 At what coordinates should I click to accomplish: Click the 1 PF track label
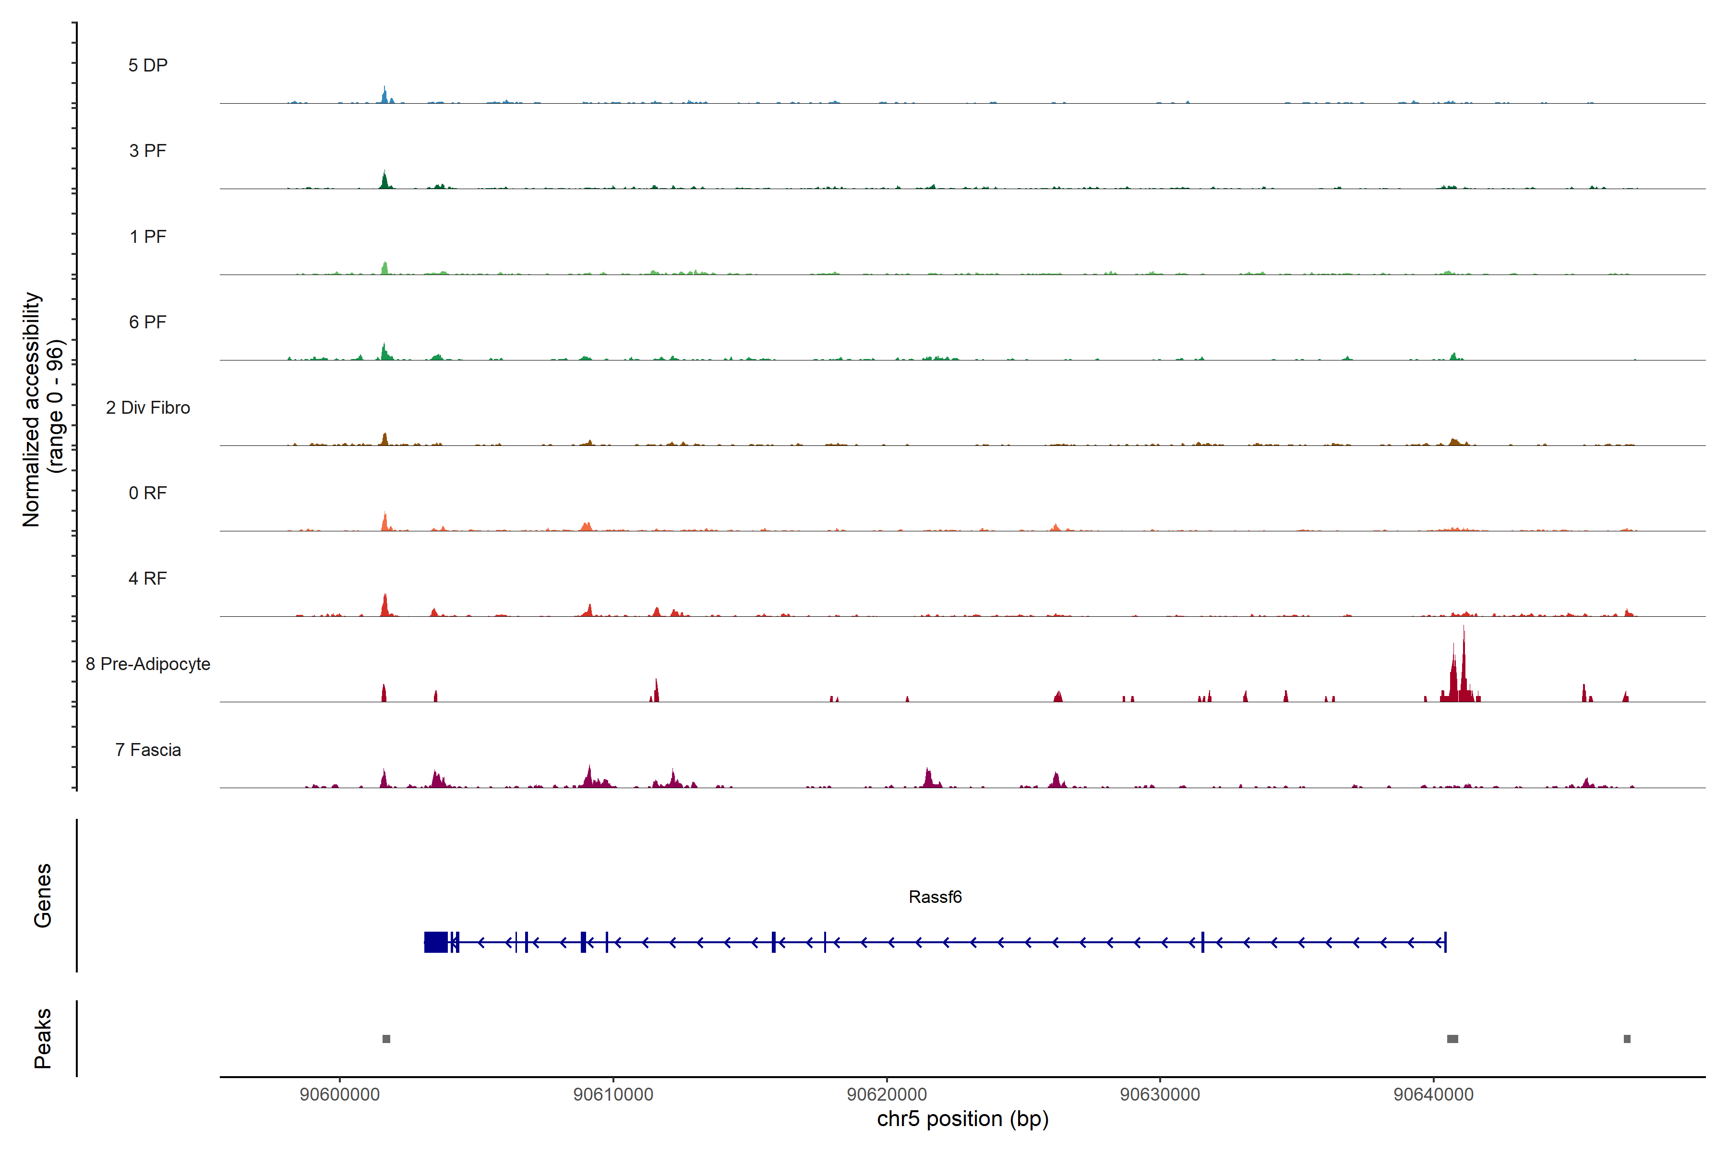(148, 237)
